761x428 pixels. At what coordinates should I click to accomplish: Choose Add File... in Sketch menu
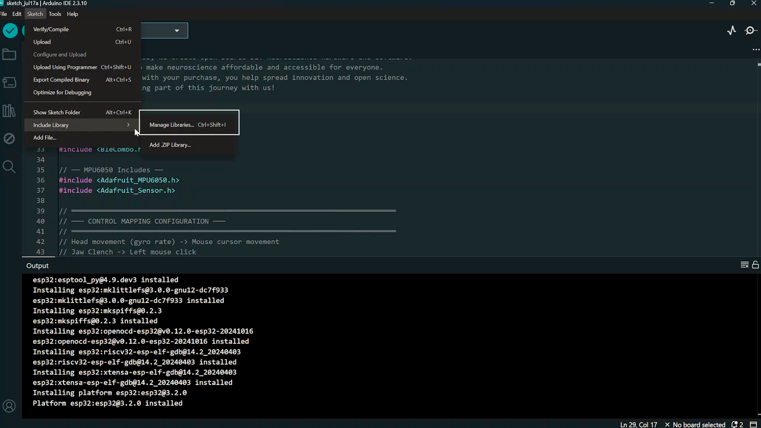point(82,138)
